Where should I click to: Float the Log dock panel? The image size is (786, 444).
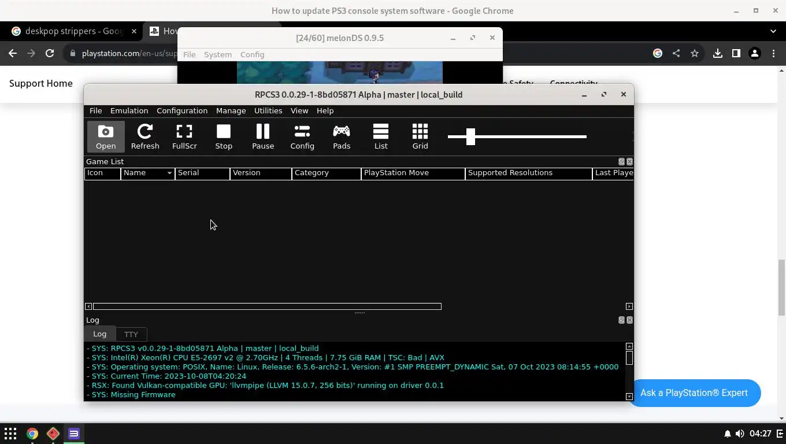pyautogui.click(x=622, y=320)
